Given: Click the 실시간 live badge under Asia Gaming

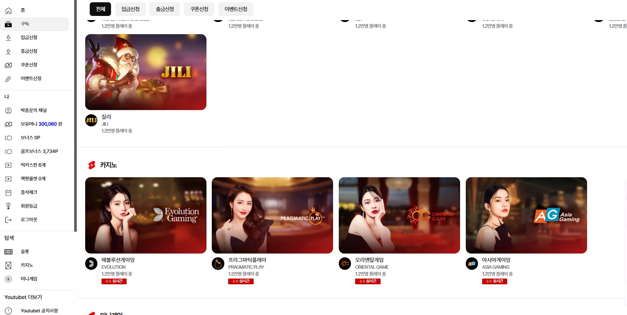Looking at the screenshot, I should pos(495,281).
